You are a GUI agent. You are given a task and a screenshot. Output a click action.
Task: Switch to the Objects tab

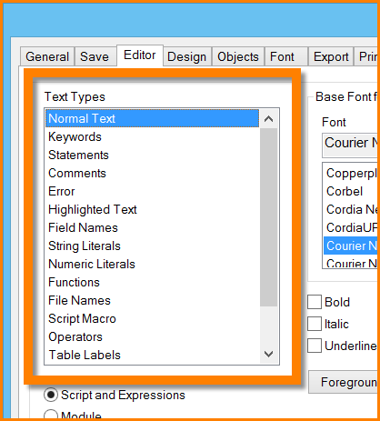point(238,56)
